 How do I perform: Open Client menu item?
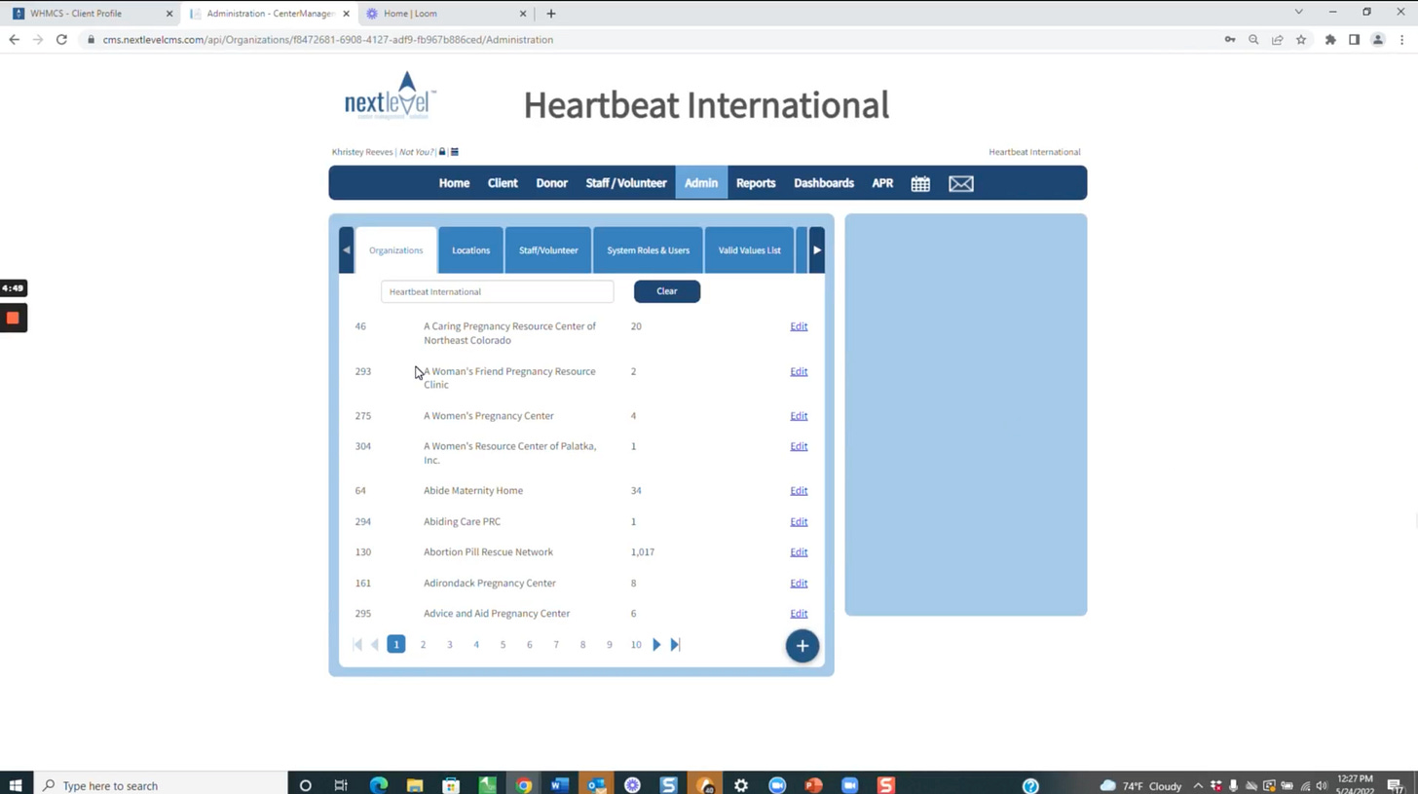(x=503, y=183)
